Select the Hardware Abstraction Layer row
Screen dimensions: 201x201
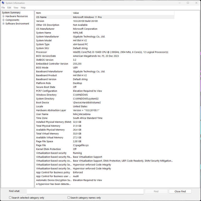(105, 110)
